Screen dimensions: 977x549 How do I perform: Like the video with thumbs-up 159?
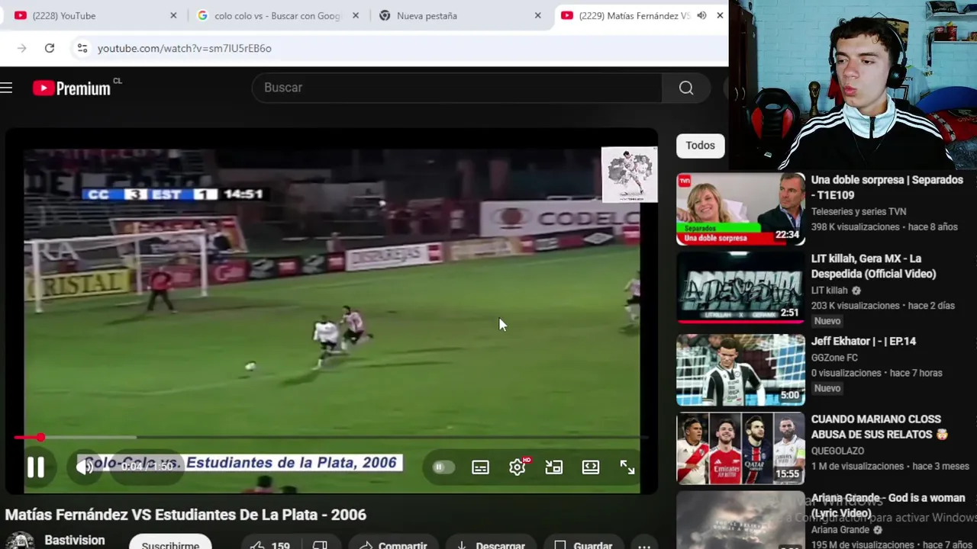point(269,544)
